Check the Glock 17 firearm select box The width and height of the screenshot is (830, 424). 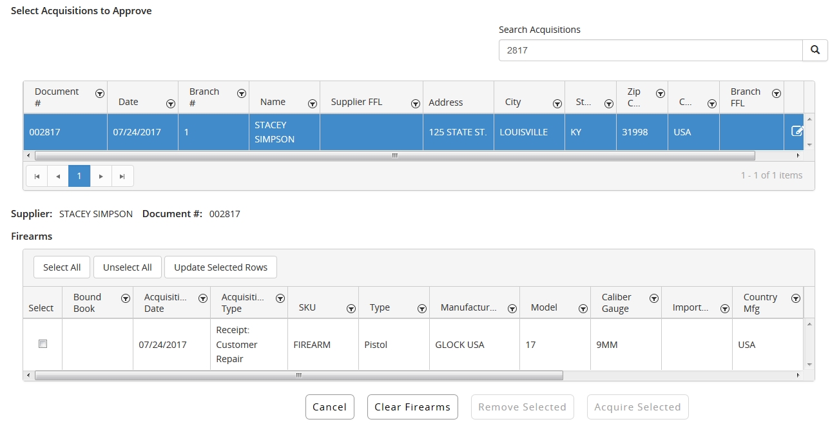pos(43,344)
